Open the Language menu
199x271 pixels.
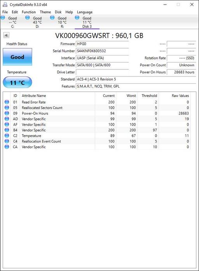[x=85, y=12]
